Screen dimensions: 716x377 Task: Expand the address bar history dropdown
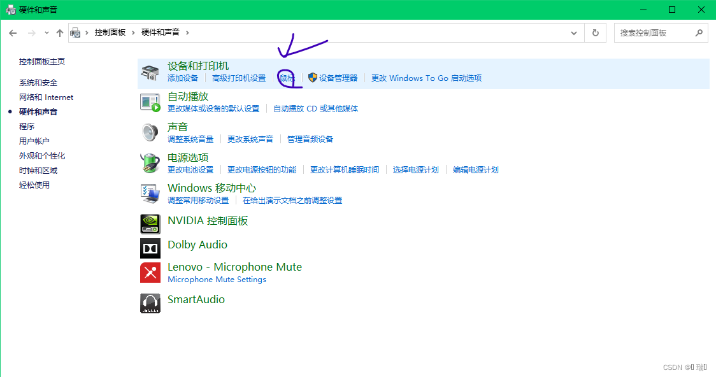tap(574, 33)
